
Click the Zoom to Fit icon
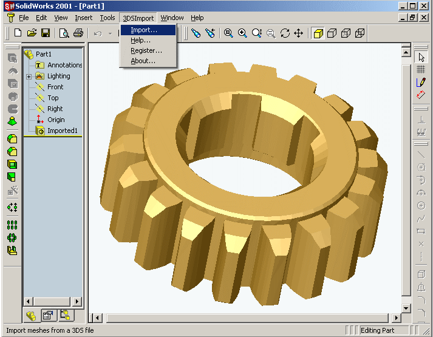click(228, 33)
